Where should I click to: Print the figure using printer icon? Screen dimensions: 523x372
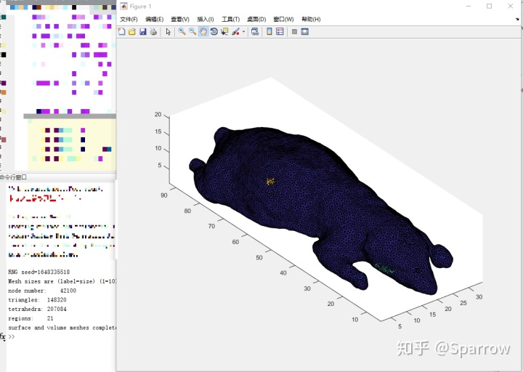point(153,32)
